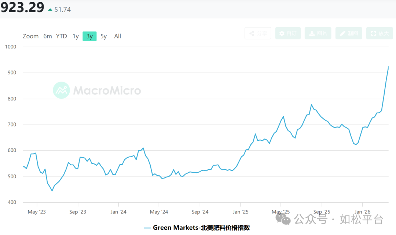Image resolution: width=396 pixels, height=235 pixels.
Task: Open customize (自订) gear settings
Action: (288, 33)
